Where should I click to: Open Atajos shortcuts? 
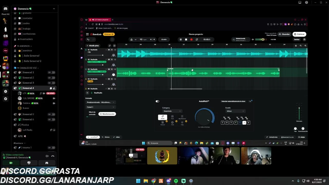(301, 137)
